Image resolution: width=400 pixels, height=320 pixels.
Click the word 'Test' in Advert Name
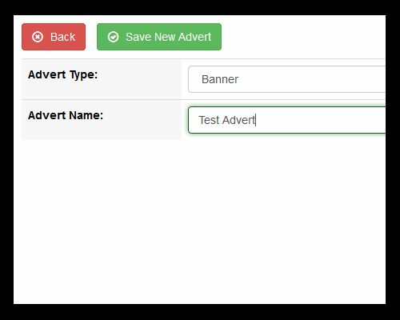coord(209,120)
